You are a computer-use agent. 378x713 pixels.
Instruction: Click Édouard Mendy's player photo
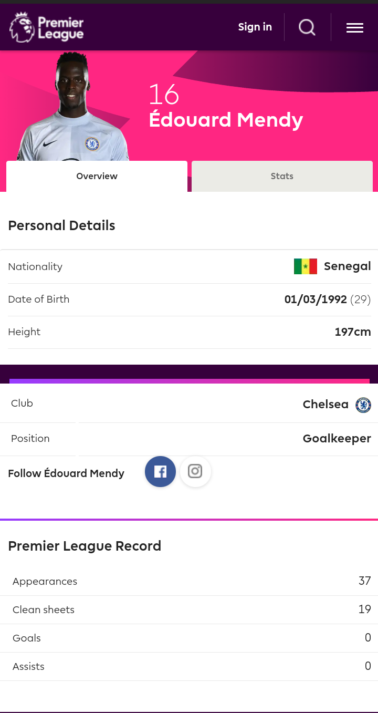[72, 107]
